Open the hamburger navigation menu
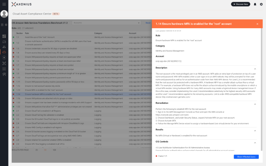 point(4,4)
